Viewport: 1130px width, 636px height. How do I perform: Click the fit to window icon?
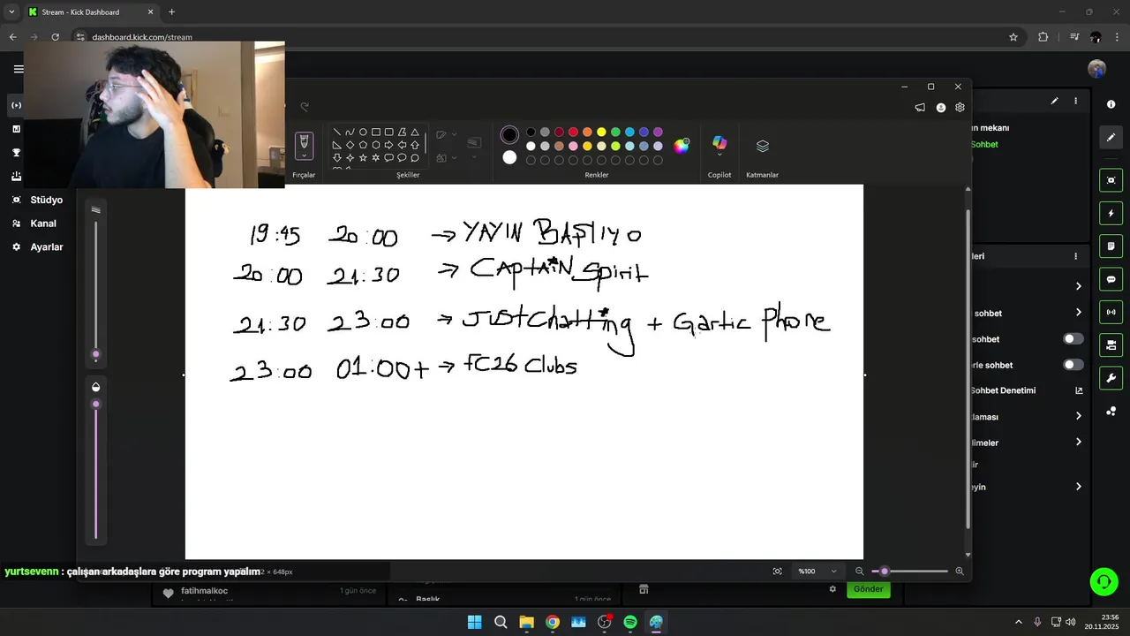click(778, 572)
